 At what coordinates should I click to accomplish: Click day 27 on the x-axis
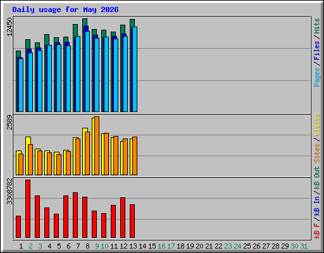coord(266,246)
